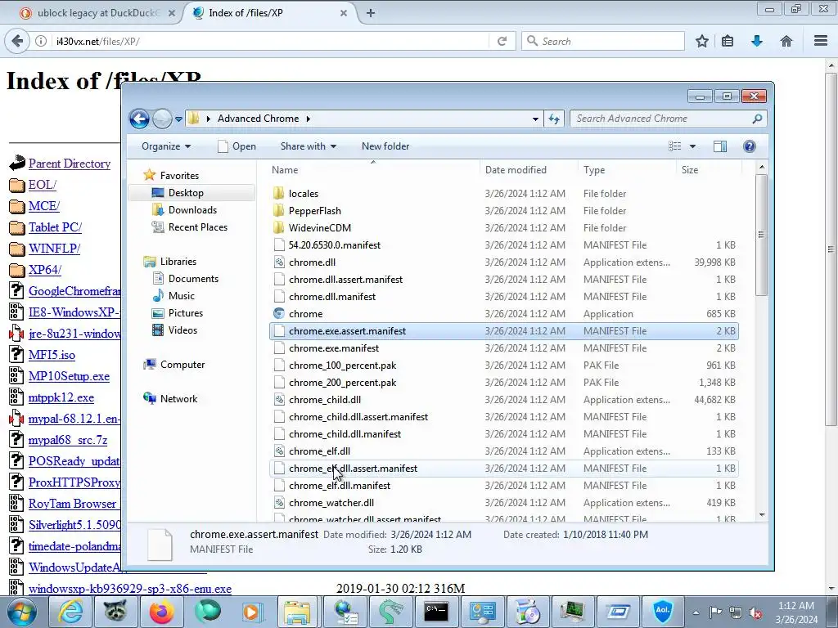Select chrome_200_percent.pak file
The height and width of the screenshot is (628, 838).
point(343,383)
